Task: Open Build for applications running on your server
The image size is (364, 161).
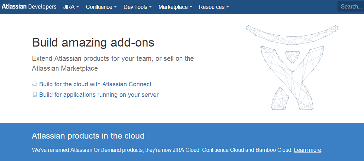Action: pyautogui.click(x=99, y=95)
